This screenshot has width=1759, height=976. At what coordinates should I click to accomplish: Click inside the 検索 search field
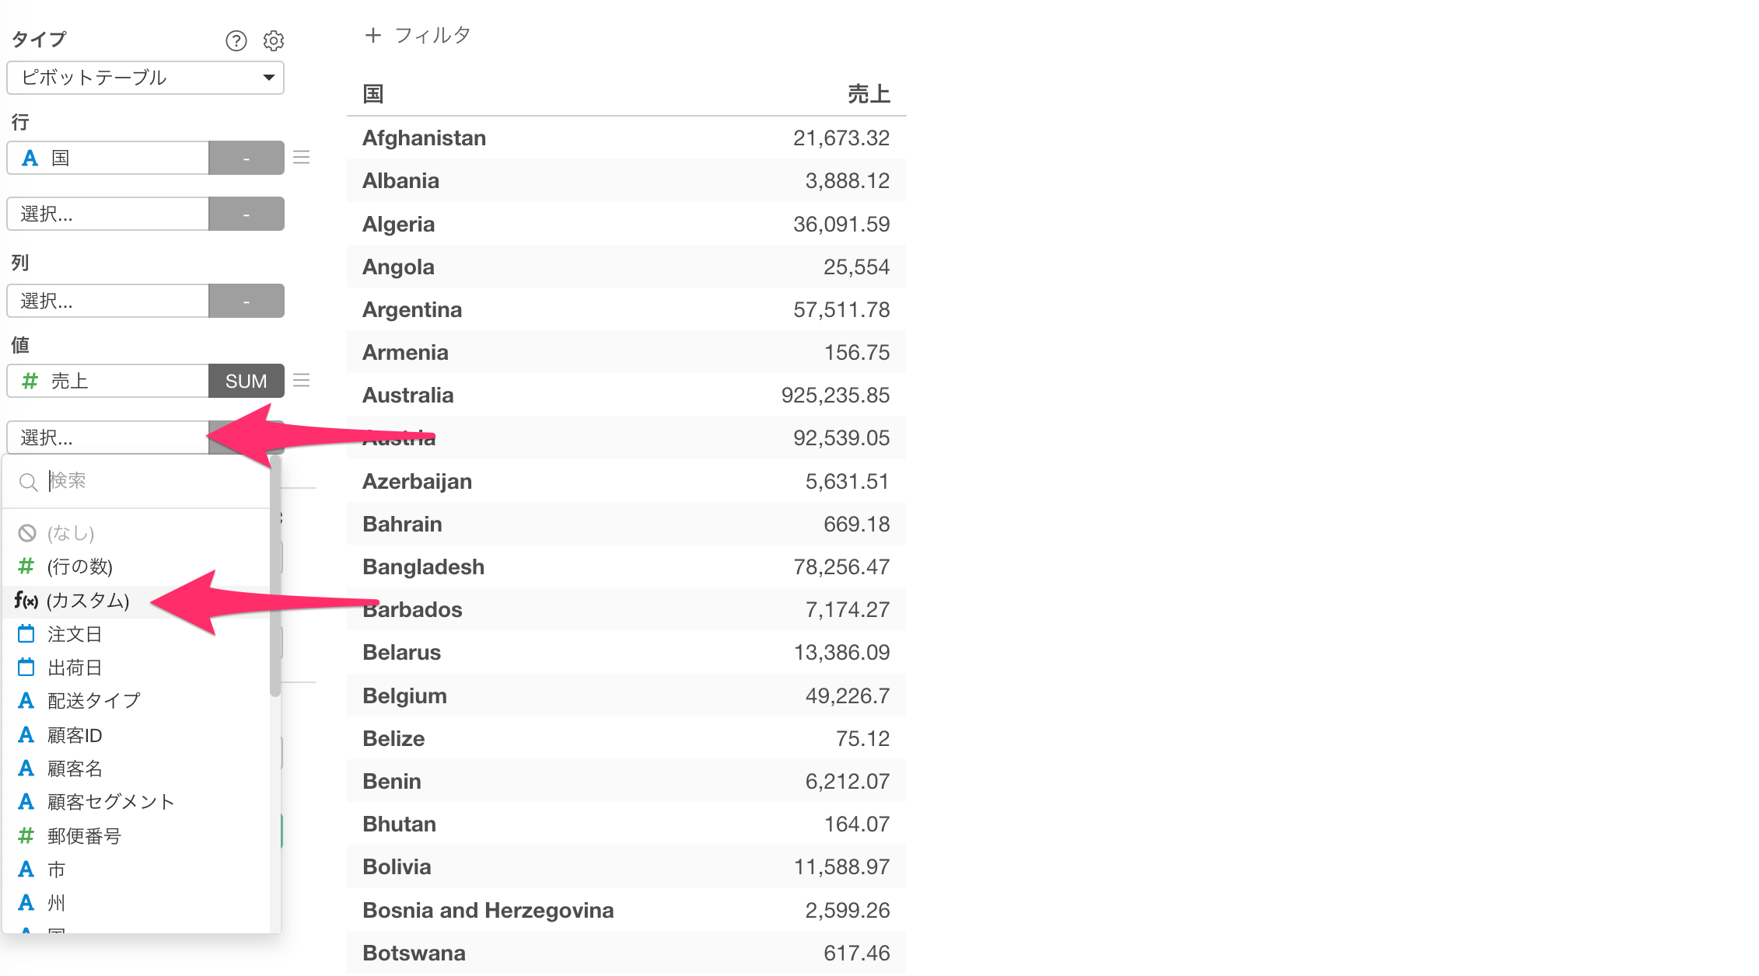click(x=148, y=481)
